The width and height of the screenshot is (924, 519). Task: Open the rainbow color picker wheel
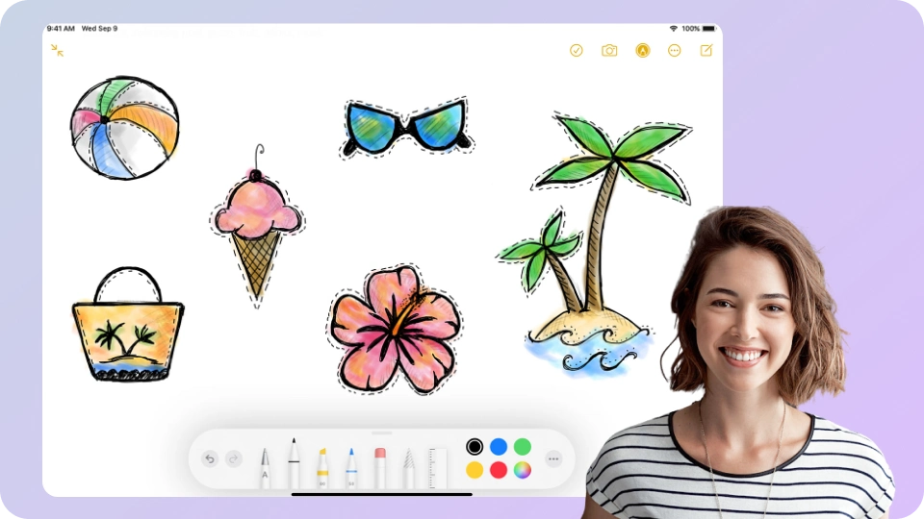point(523,470)
